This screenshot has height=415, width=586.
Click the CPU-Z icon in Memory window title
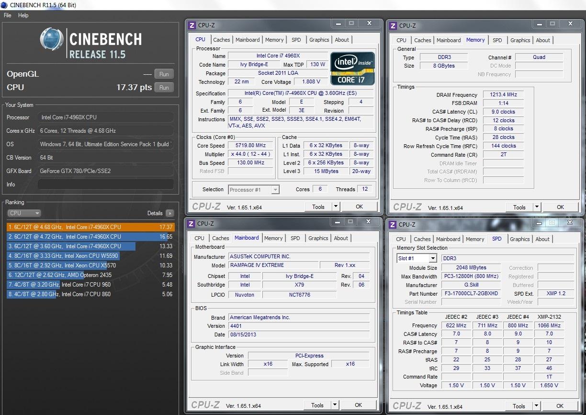point(393,26)
